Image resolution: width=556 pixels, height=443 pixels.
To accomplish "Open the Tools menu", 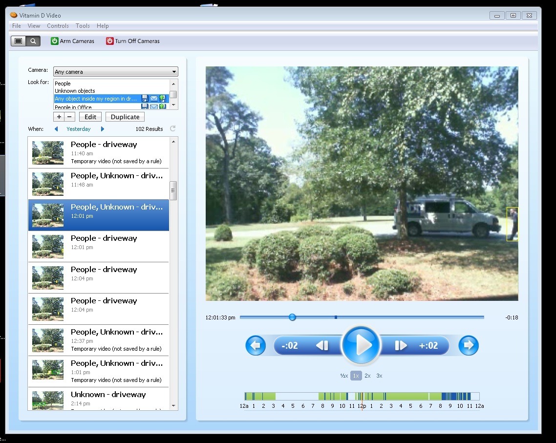I will point(82,26).
